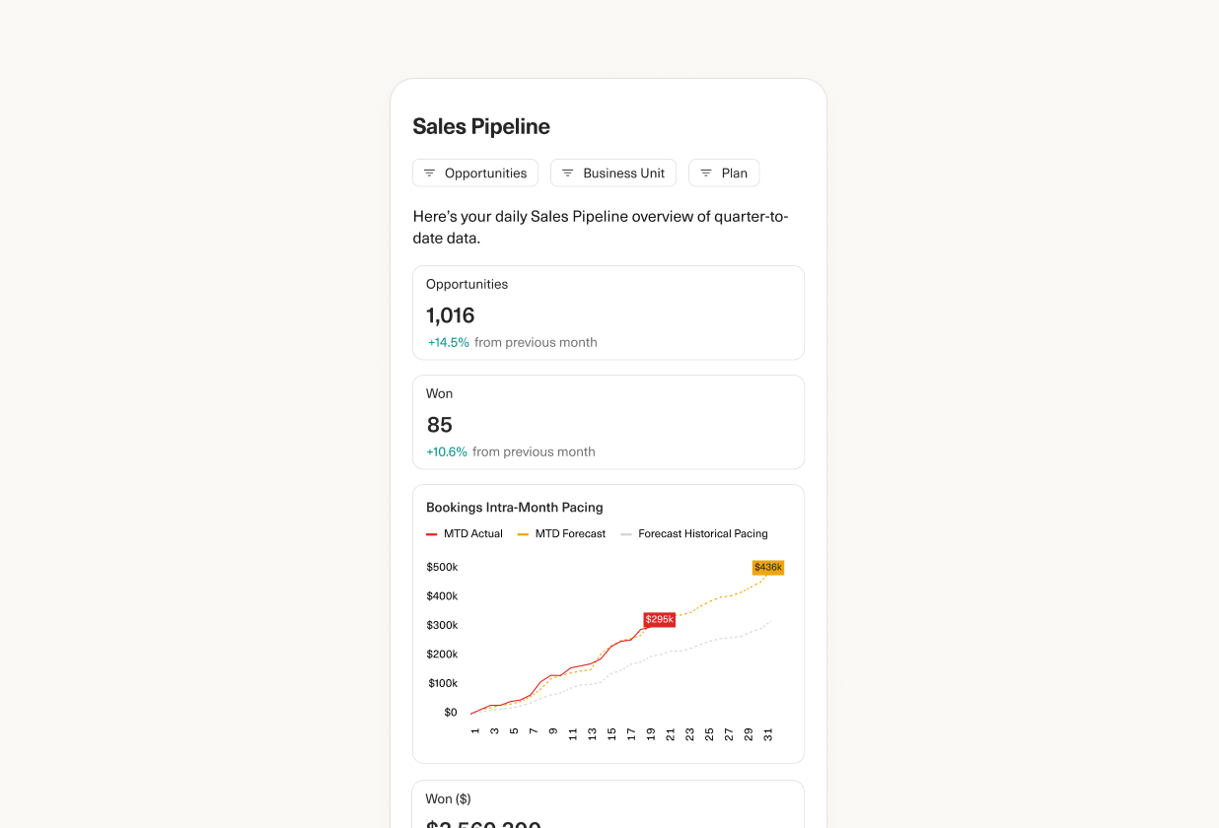
Task: Click the orange $436k data label badge
Action: (x=767, y=567)
